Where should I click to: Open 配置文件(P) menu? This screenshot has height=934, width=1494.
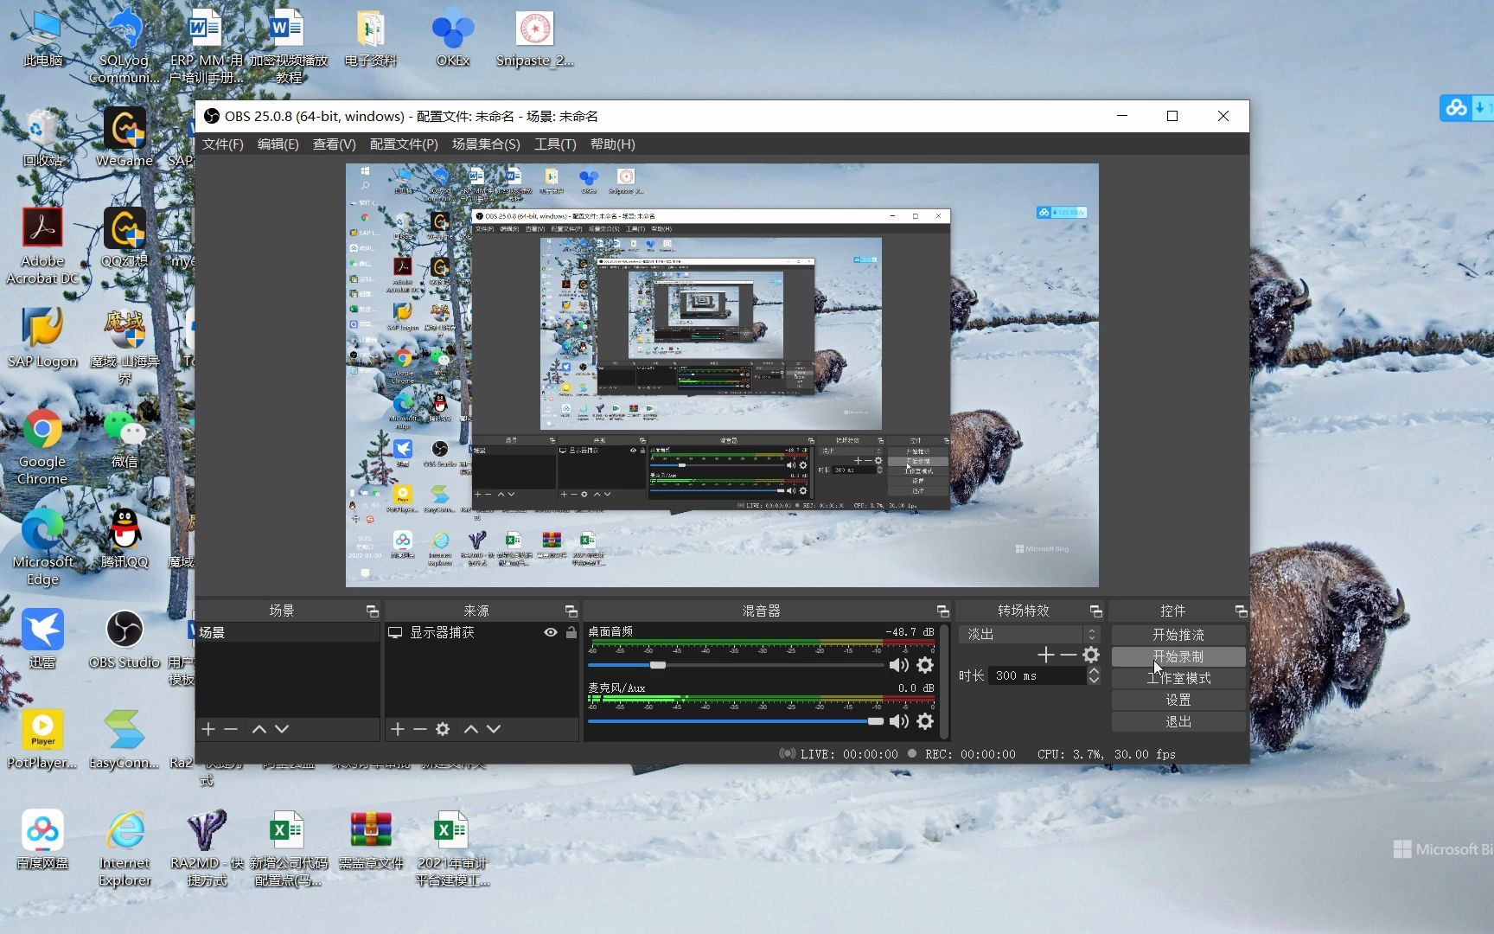(x=404, y=144)
